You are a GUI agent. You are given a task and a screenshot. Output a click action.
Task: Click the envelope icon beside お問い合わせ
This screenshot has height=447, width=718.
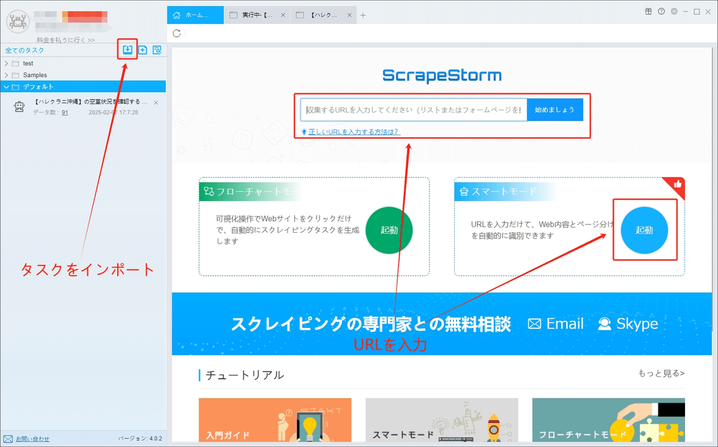(x=8, y=439)
